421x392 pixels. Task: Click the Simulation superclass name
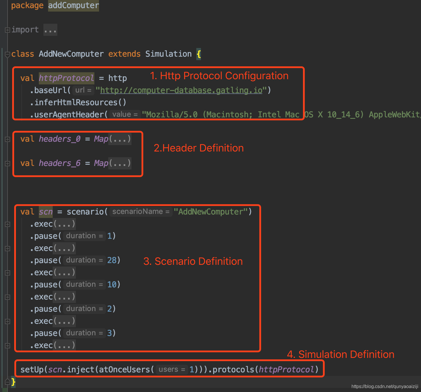coord(169,54)
